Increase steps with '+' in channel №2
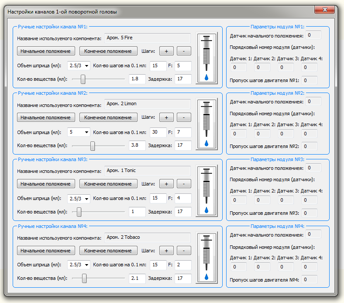 click(166, 117)
